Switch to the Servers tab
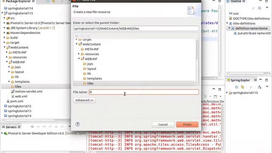This screenshot has height=153, width=272. pos(11,127)
